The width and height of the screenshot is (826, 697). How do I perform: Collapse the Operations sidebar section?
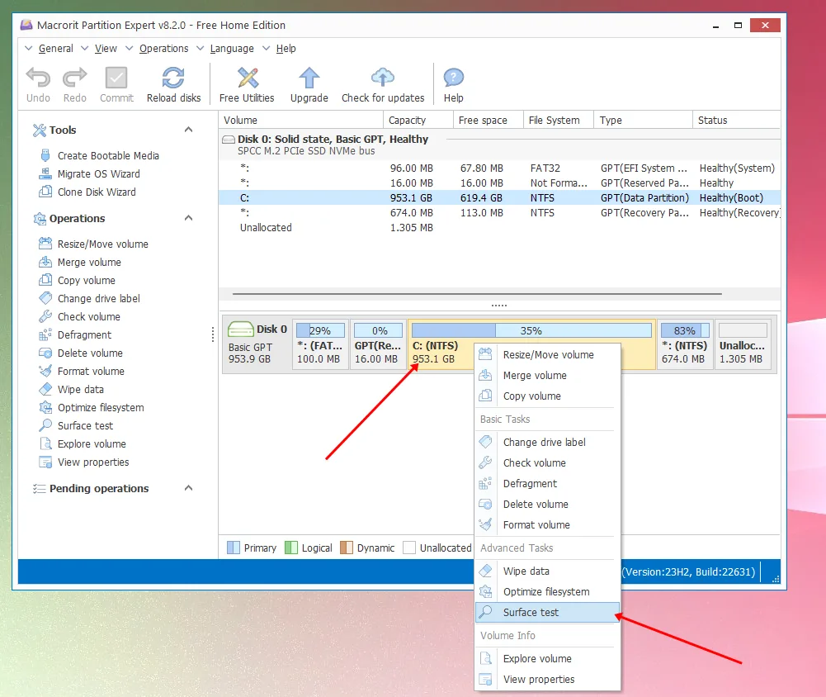click(x=188, y=218)
